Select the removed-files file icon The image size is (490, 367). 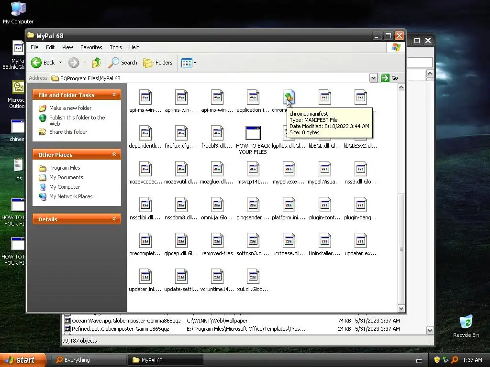(217, 241)
